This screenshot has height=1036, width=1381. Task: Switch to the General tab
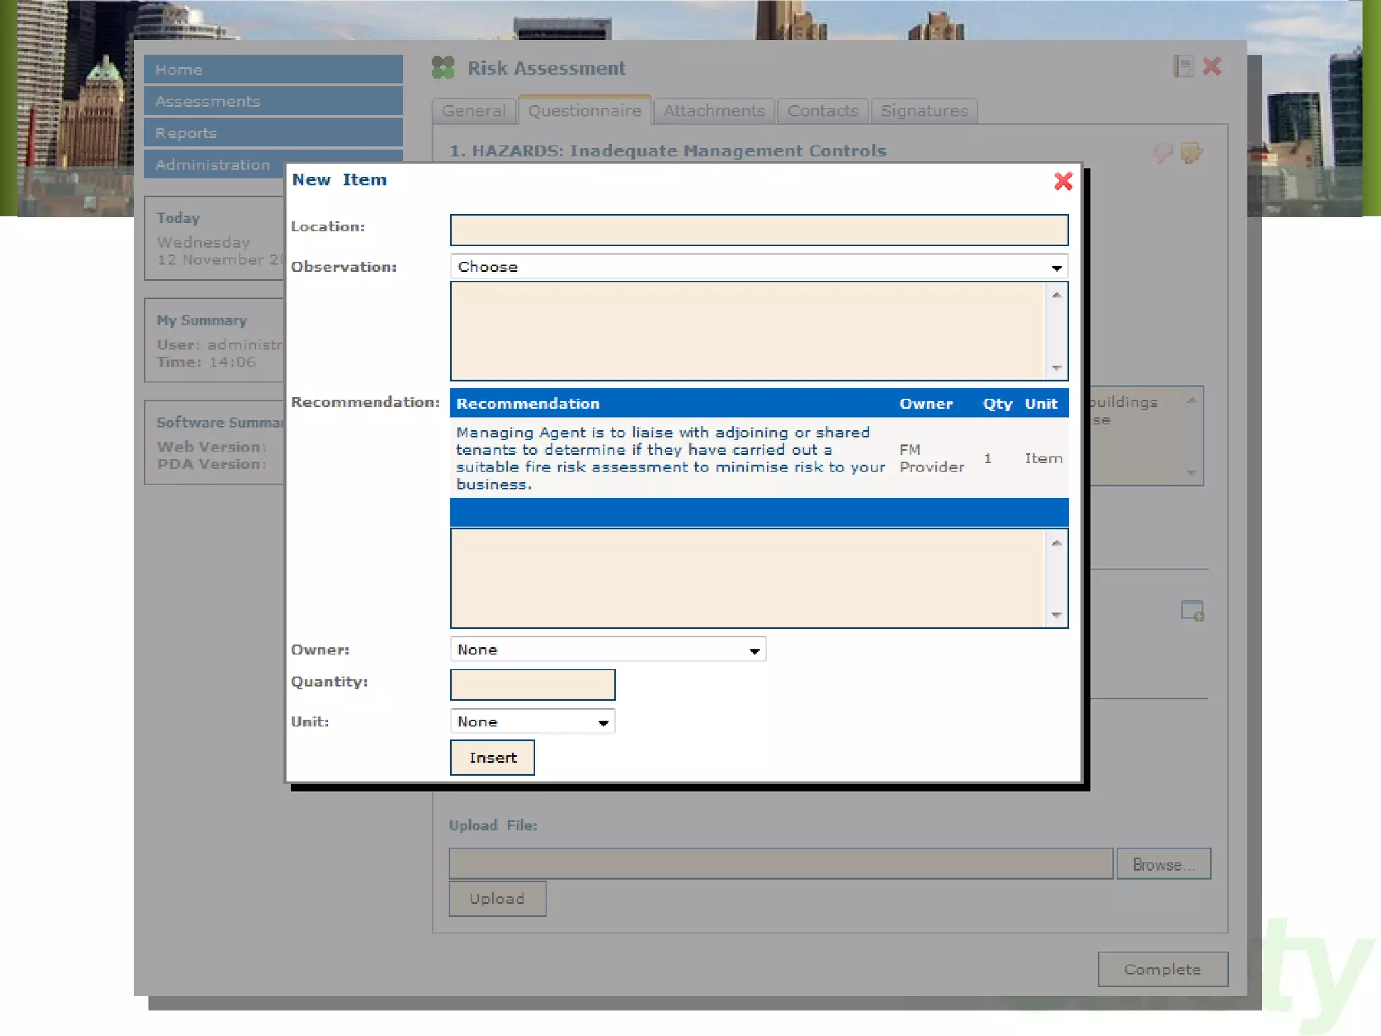(x=473, y=111)
